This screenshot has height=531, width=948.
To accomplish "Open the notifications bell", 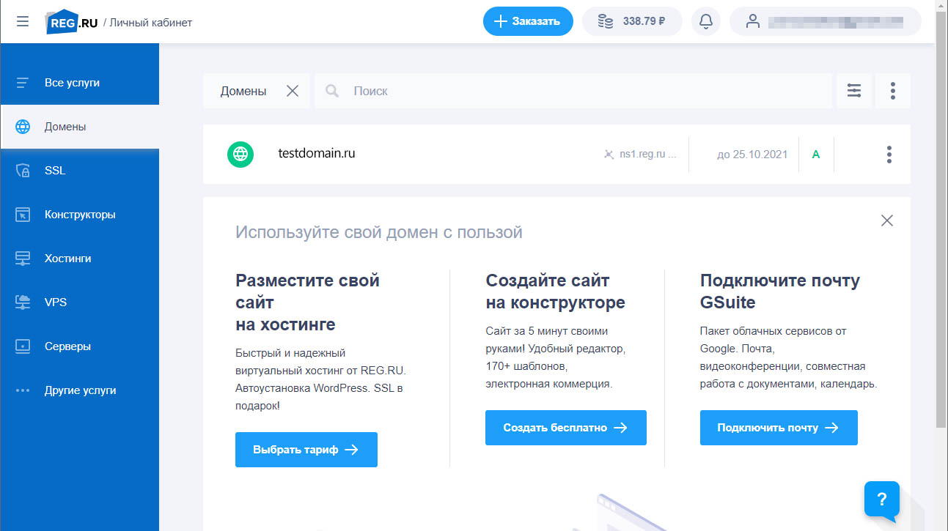I will pos(706,21).
